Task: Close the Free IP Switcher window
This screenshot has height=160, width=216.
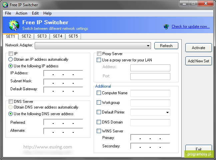Action: [x=206, y=4]
